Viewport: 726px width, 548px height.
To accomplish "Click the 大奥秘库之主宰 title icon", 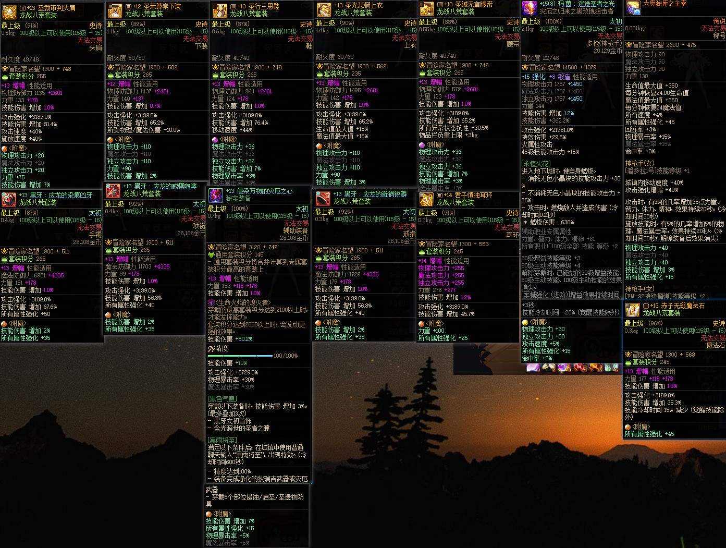I will (633, 7).
